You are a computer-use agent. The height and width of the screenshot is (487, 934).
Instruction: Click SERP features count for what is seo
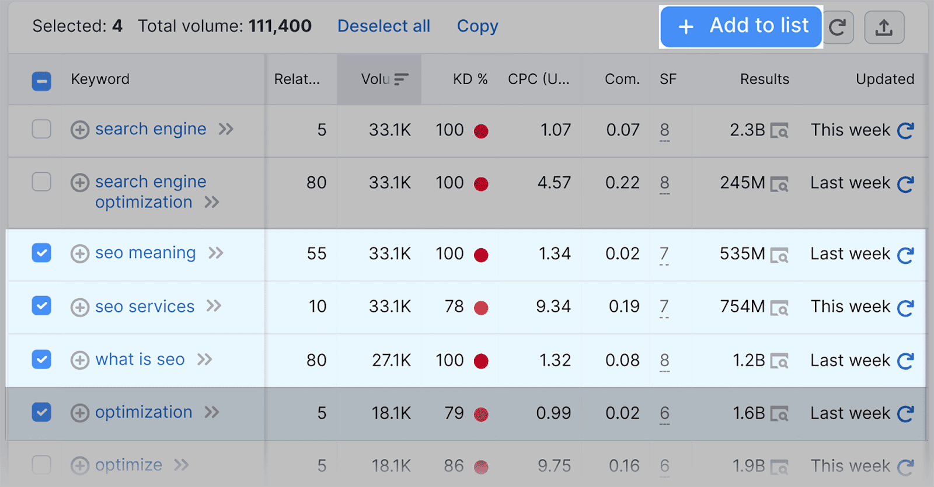click(x=664, y=361)
